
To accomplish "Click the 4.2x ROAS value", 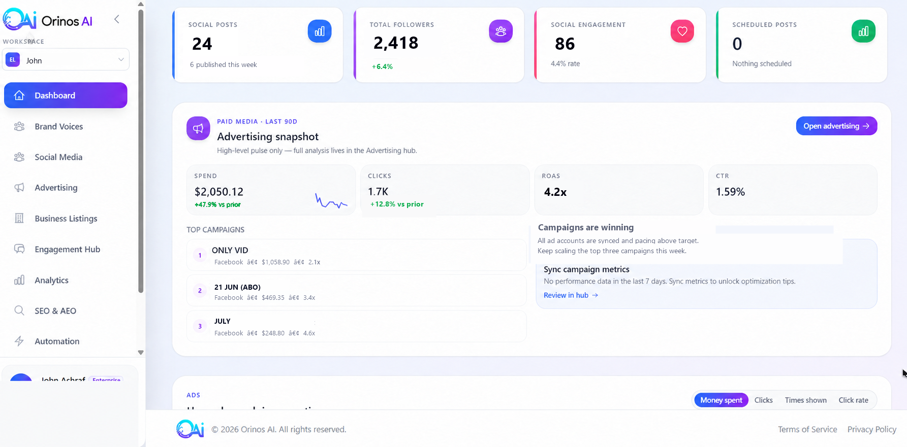I will 555,192.
